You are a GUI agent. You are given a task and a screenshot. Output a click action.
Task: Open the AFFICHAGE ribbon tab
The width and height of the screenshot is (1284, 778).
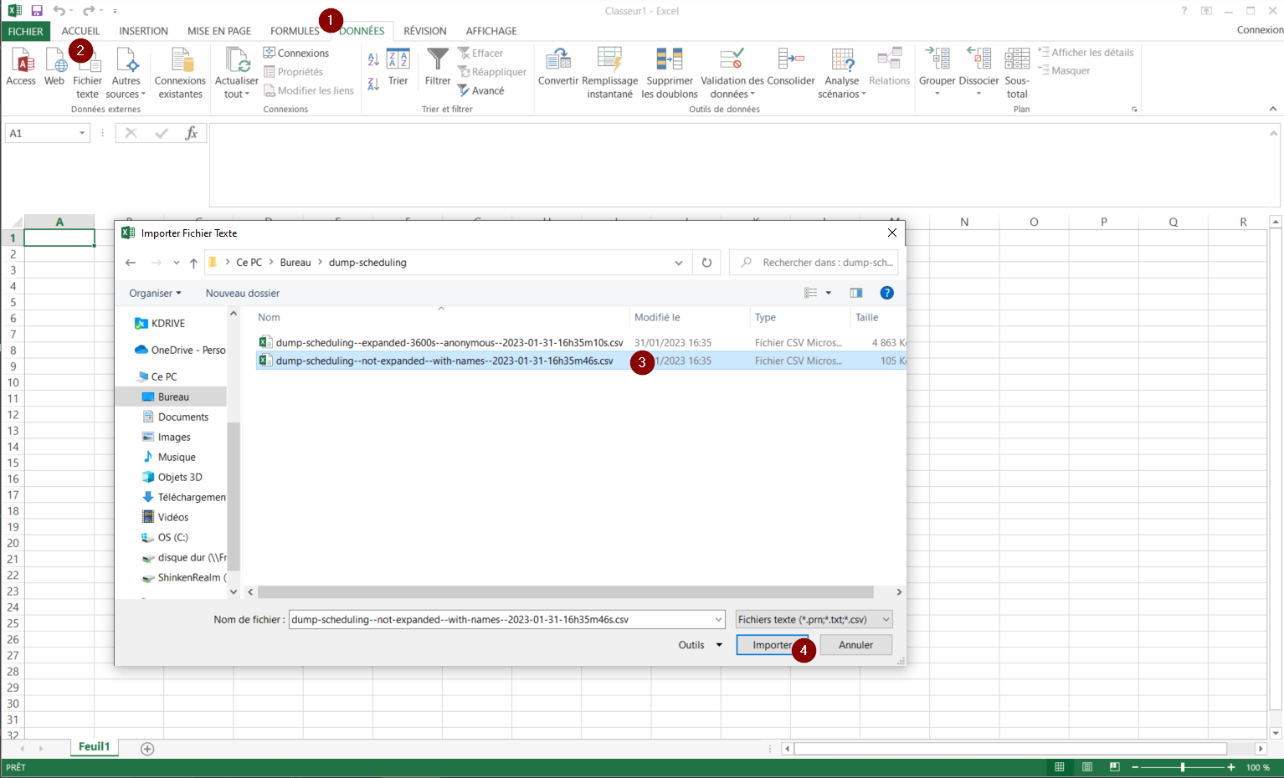pyautogui.click(x=491, y=31)
